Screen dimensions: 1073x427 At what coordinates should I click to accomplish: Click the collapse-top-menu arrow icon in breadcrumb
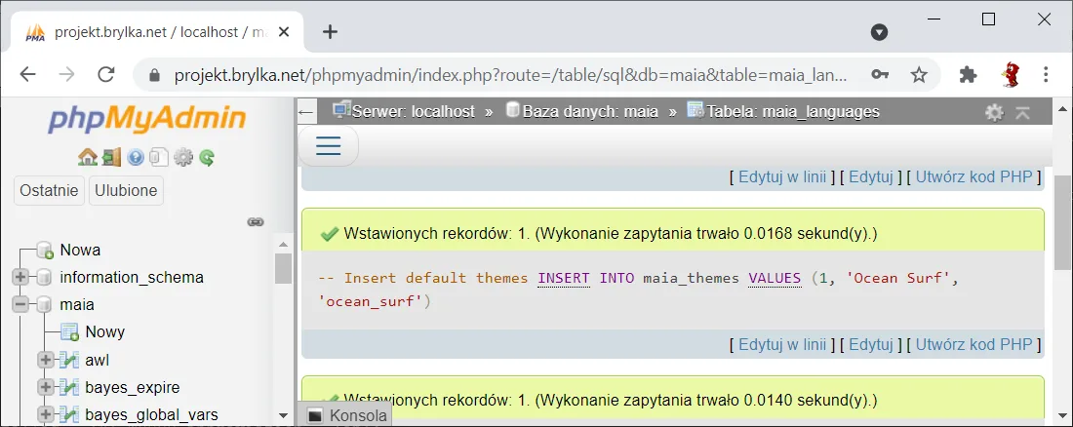coord(1022,112)
